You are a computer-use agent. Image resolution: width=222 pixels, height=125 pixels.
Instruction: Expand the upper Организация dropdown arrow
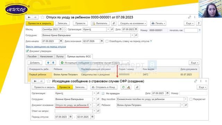108,29
